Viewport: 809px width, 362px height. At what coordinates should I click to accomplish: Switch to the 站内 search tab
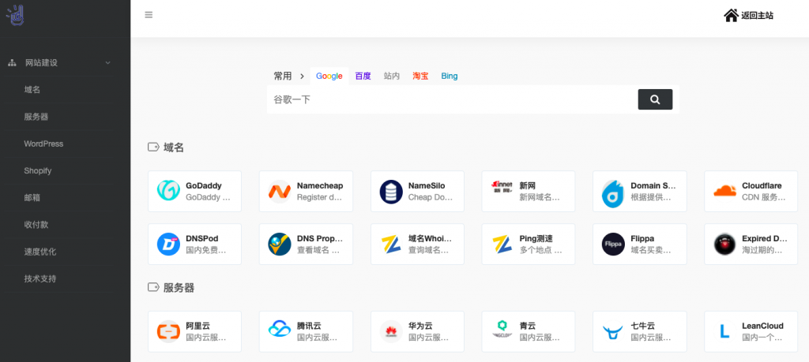392,77
